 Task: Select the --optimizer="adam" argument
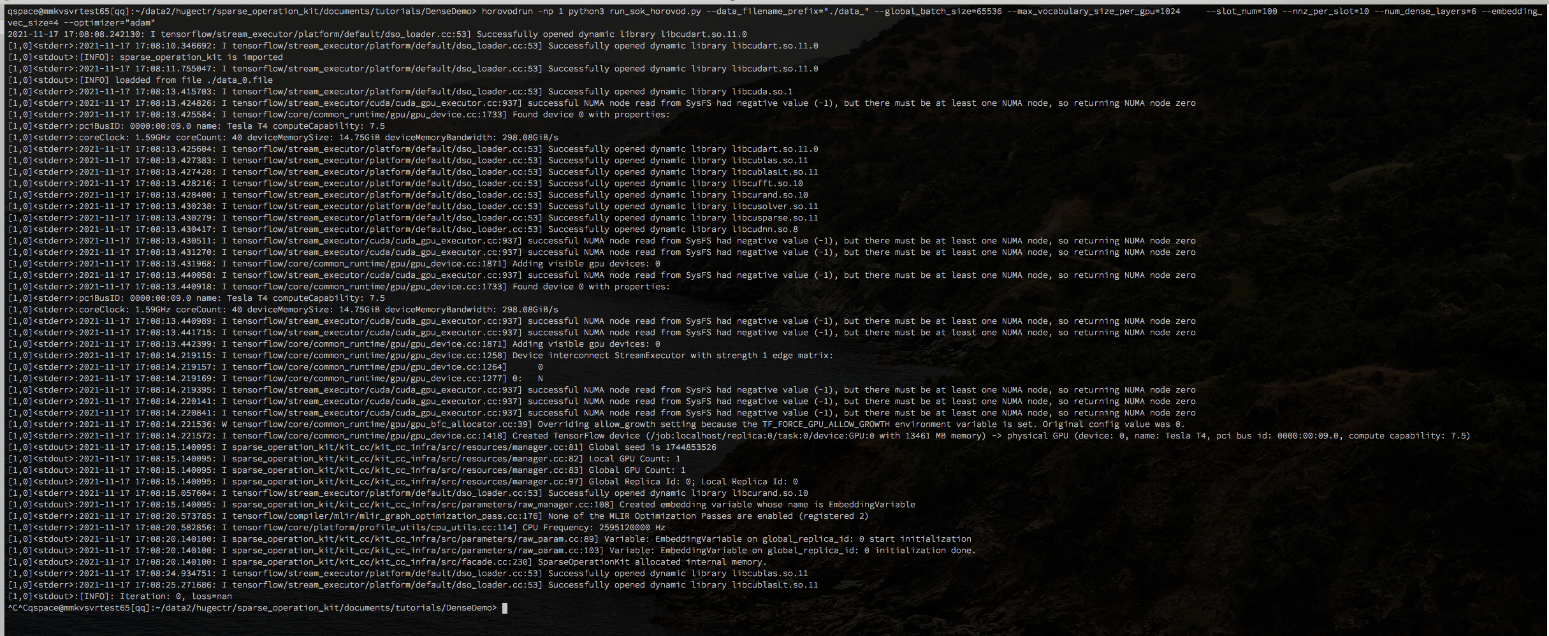click(110, 23)
